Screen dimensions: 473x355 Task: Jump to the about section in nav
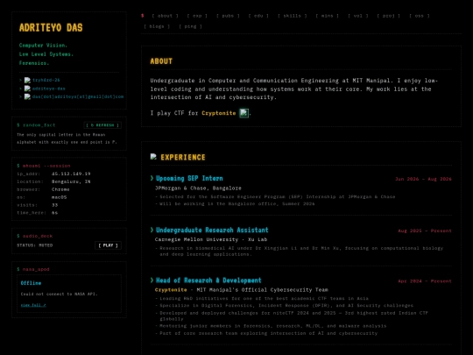coord(165,16)
